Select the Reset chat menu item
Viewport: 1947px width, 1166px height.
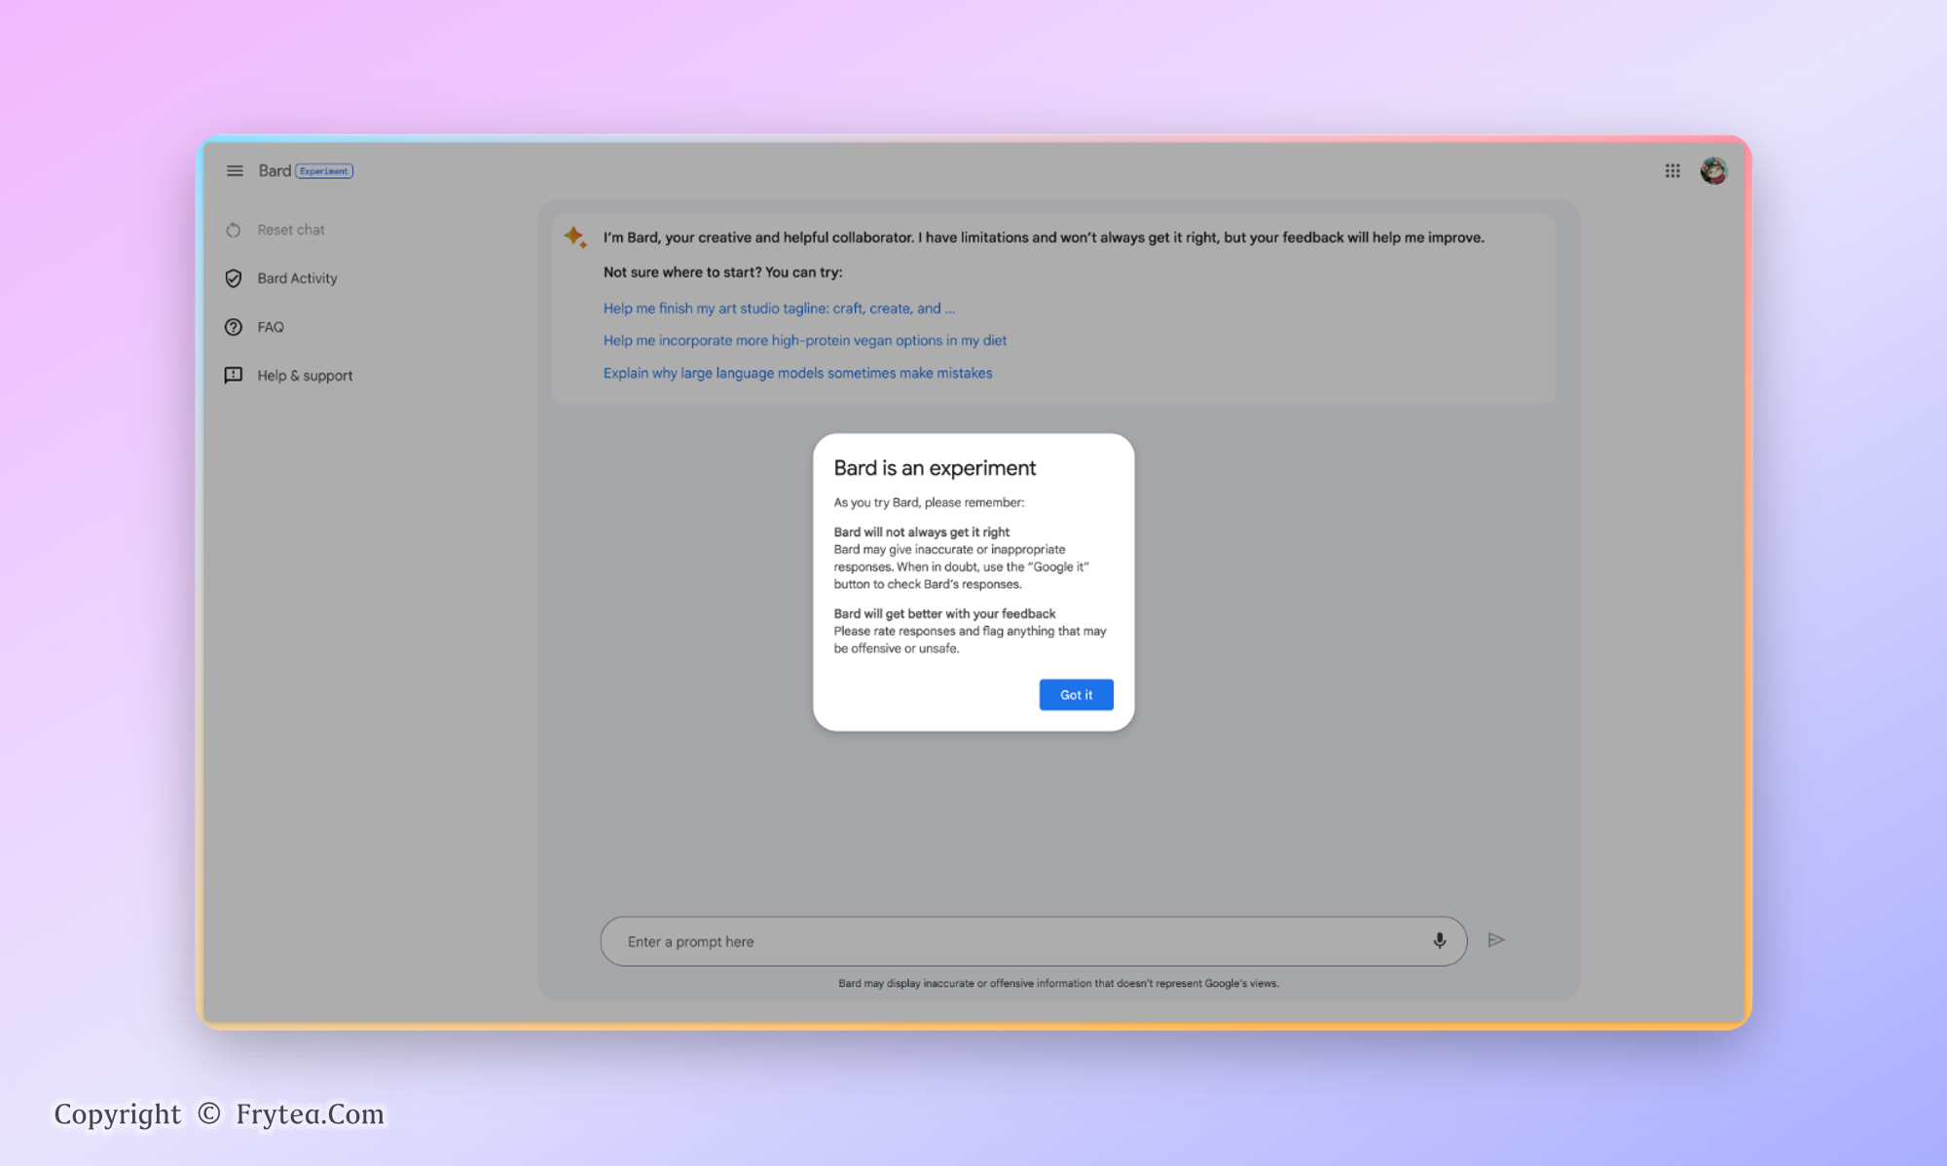pyautogui.click(x=291, y=231)
